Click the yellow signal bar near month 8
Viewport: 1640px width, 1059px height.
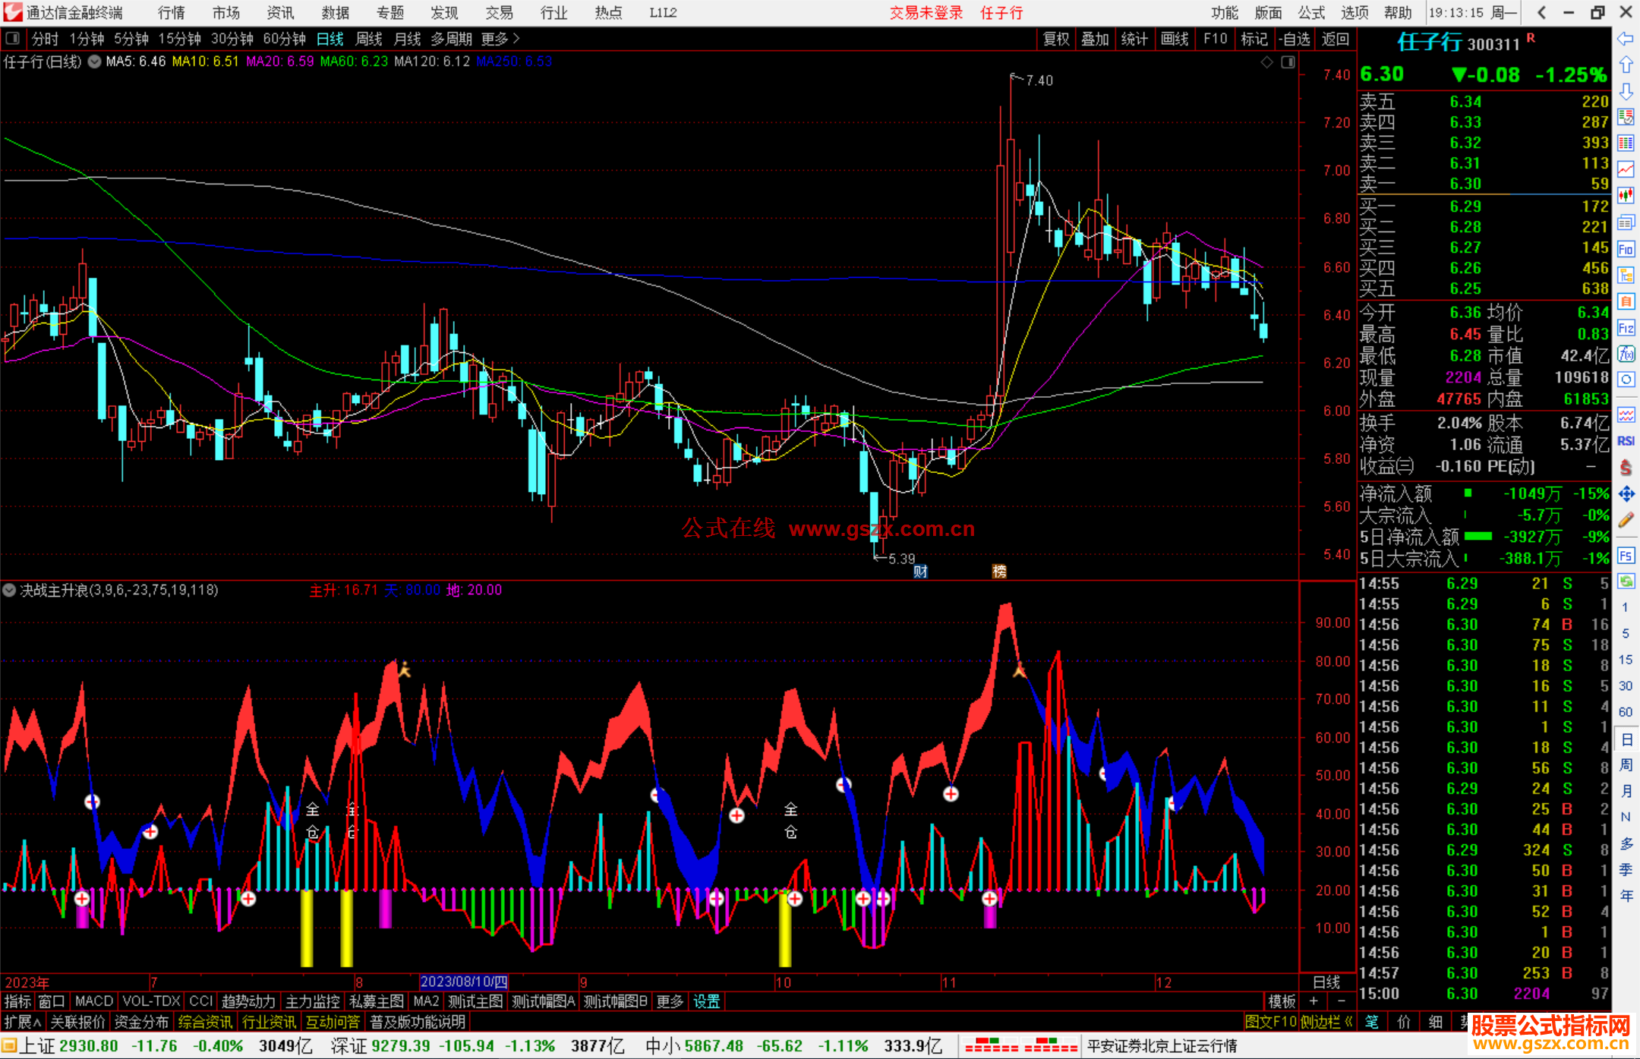(x=346, y=928)
